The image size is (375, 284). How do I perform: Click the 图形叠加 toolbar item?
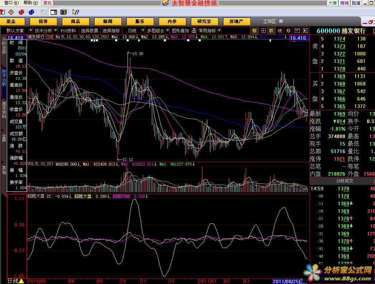pos(181,30)
